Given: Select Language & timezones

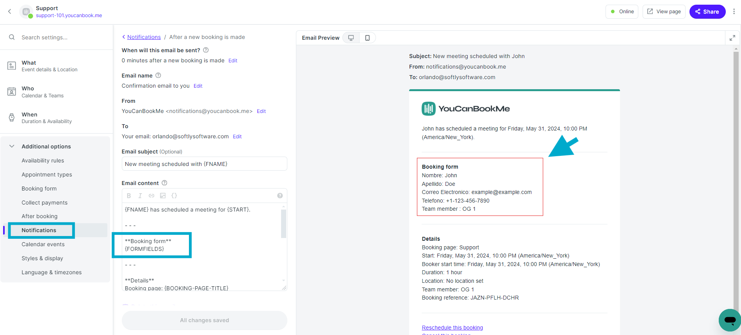Looking at the screenshot, I should click(52, 272).
